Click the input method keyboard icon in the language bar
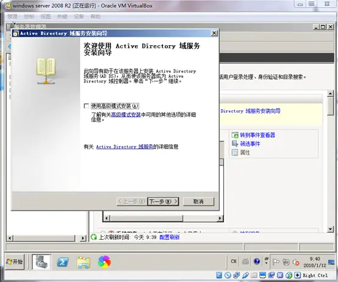 click(x=245, y=262)
